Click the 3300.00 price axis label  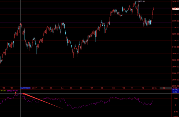point(176,21)
